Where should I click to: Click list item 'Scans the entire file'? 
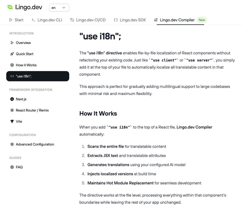coord(106,146)
